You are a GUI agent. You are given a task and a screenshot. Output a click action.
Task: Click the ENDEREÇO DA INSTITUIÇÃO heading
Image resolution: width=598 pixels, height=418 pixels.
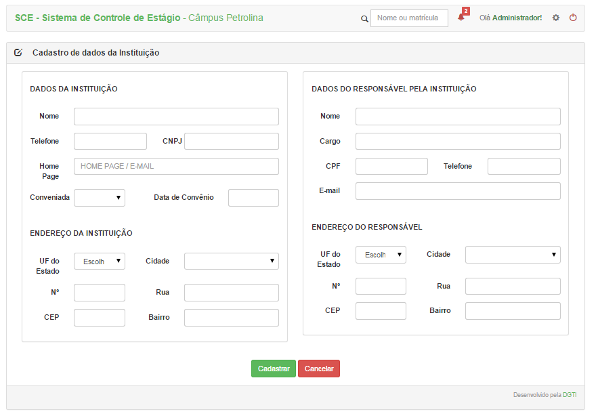(x=81, y=233)
